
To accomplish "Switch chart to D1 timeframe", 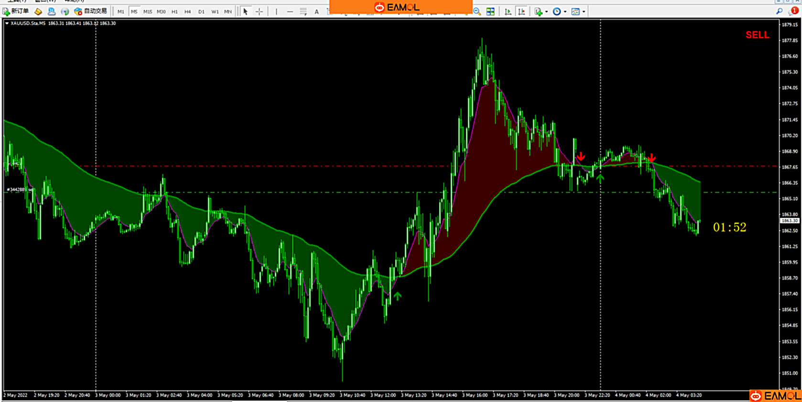I will (x=201, y=11).
